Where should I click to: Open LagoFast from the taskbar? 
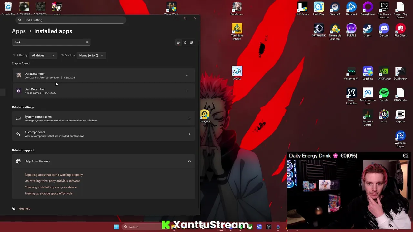coord(259,227)
